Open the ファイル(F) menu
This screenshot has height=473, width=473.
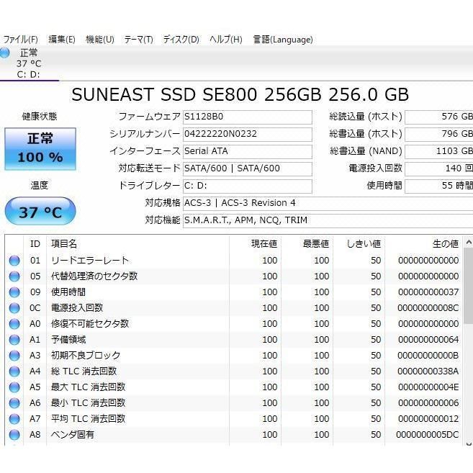coord(20,40)
